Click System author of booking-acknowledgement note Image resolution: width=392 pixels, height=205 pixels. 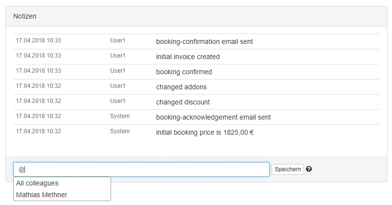point(120,116)
